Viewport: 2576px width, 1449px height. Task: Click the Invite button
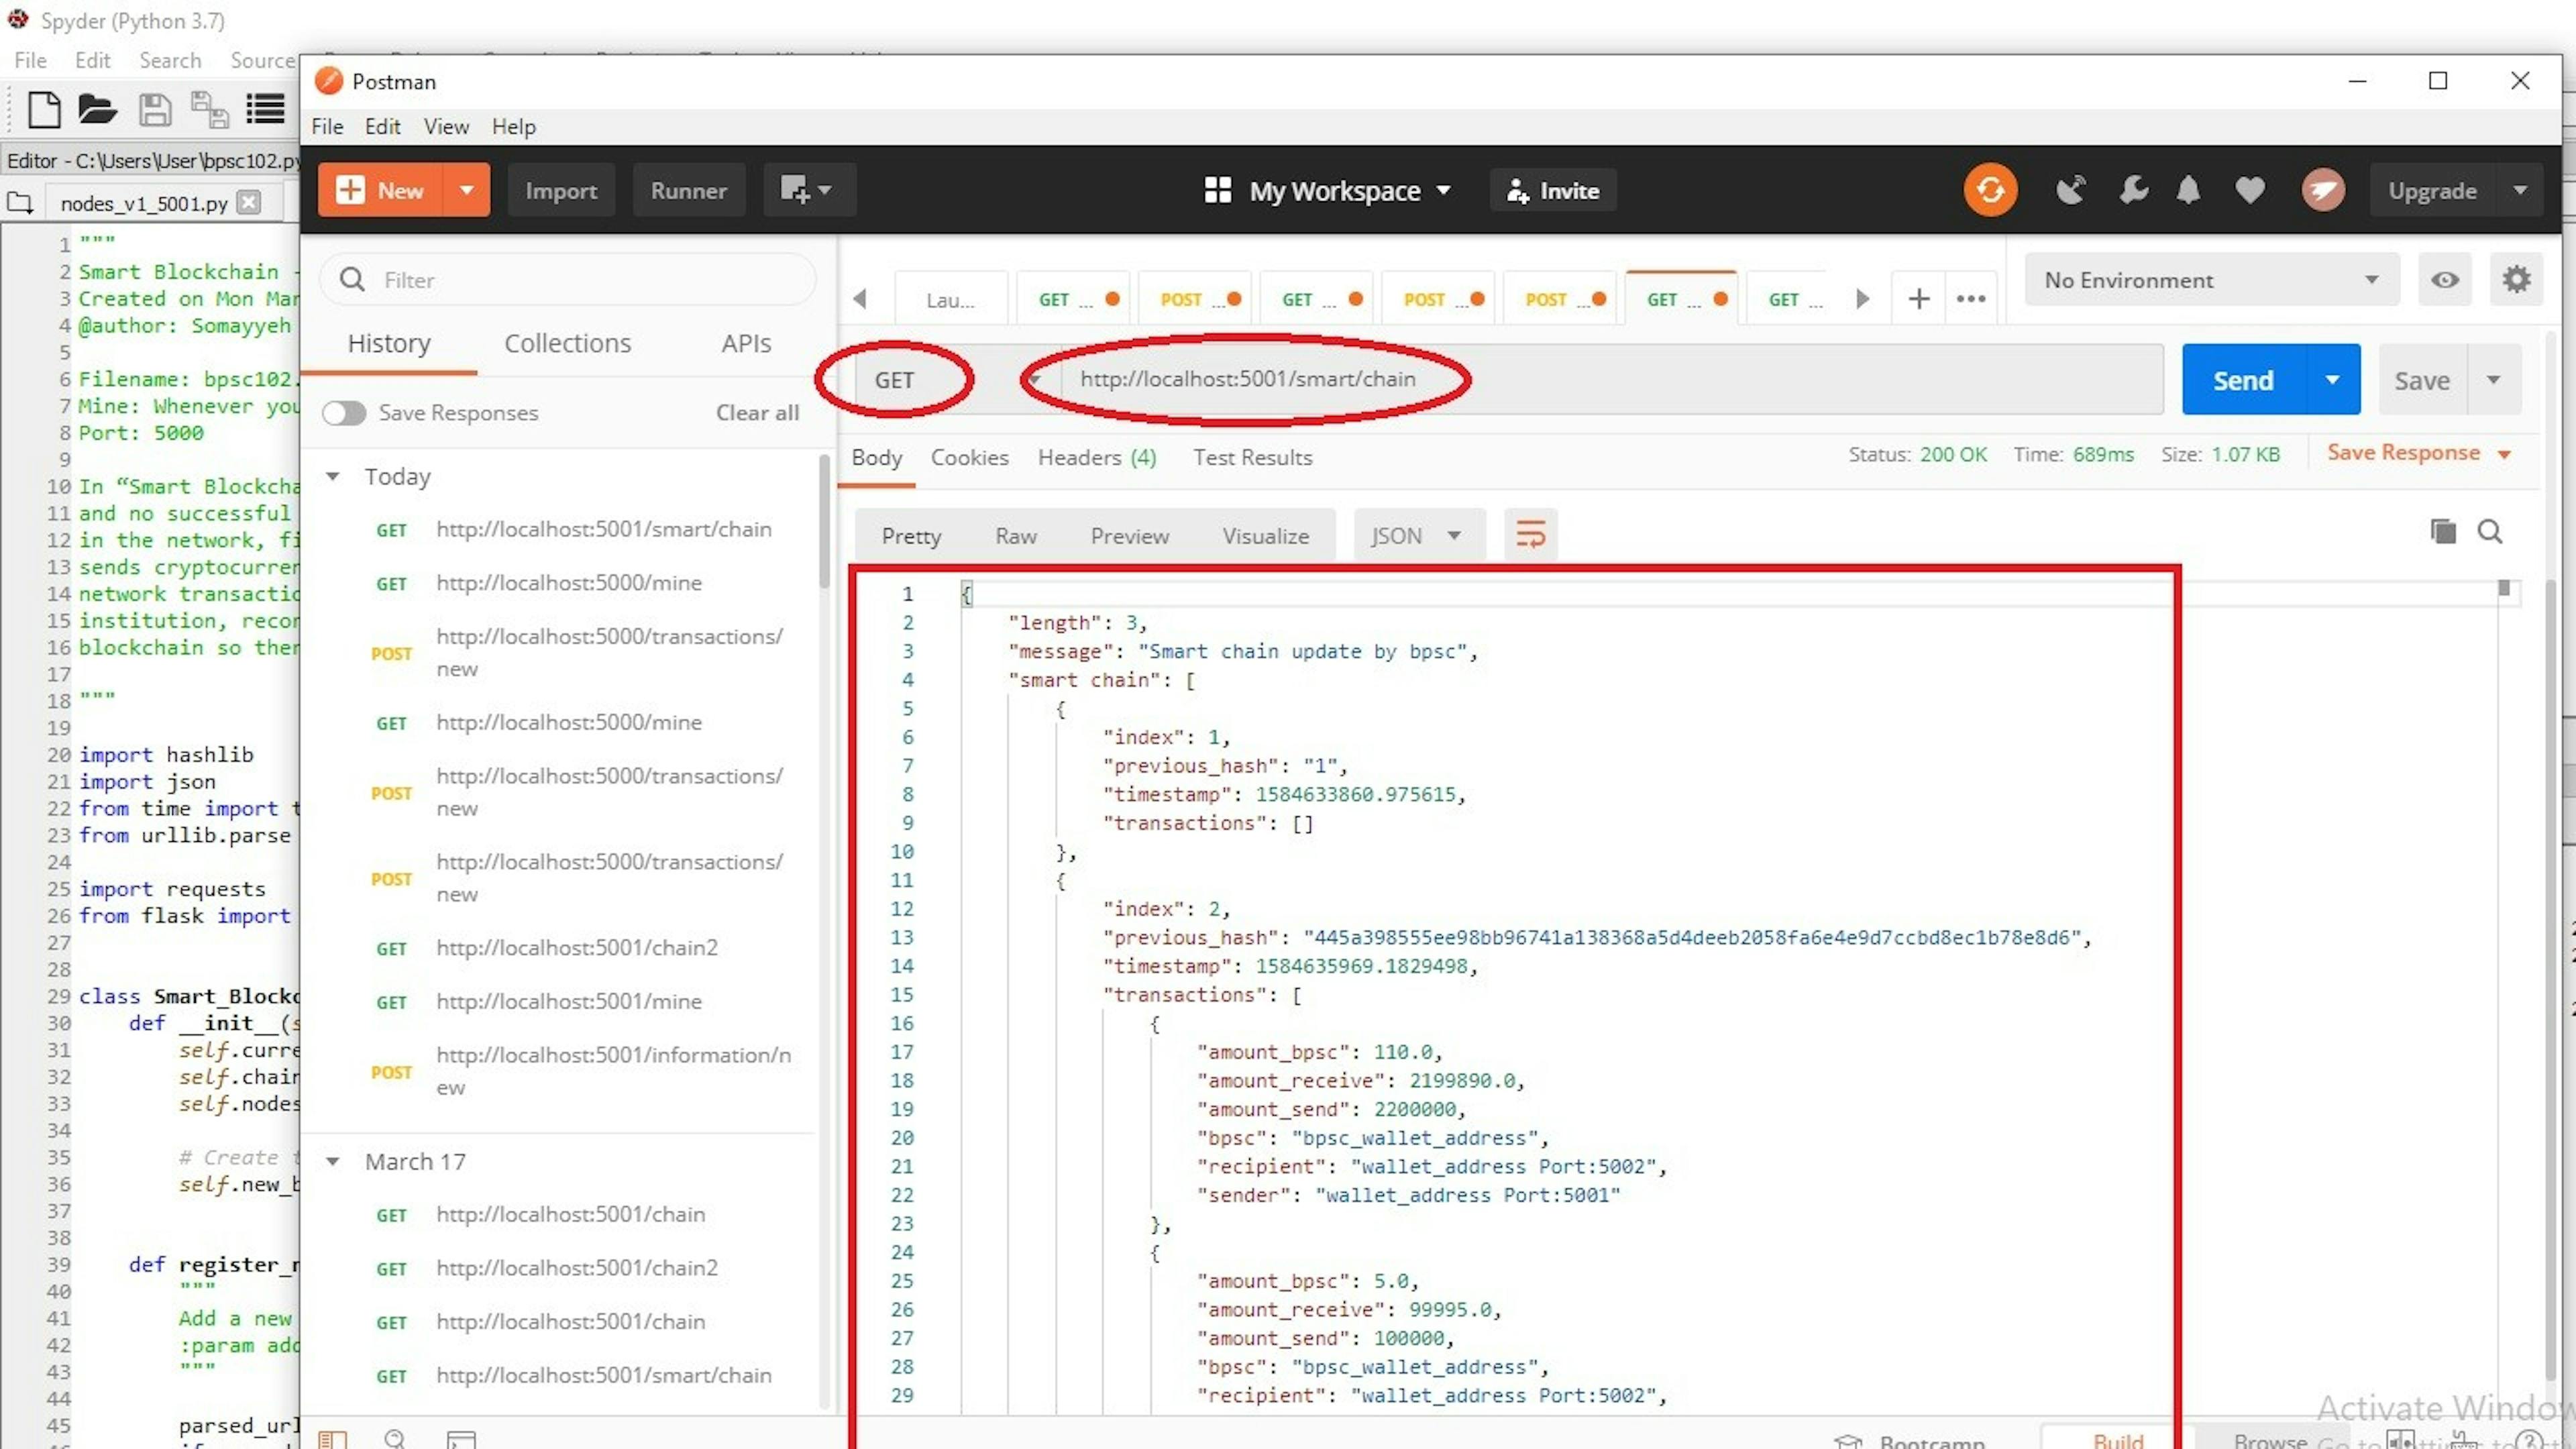[x=1553, y=190]
